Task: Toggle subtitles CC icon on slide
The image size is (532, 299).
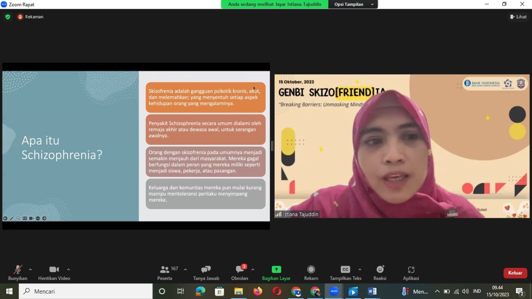Action: point(25,218)
